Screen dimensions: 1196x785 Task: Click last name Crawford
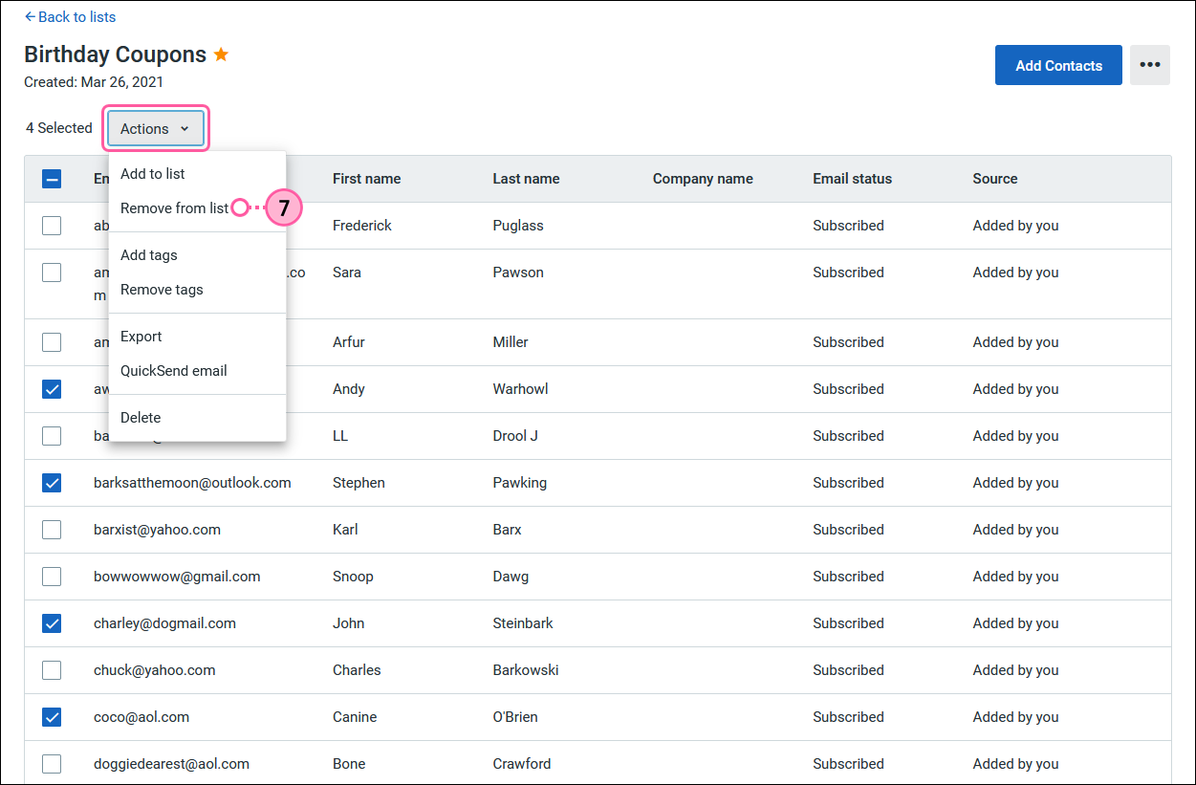(521, 764)
